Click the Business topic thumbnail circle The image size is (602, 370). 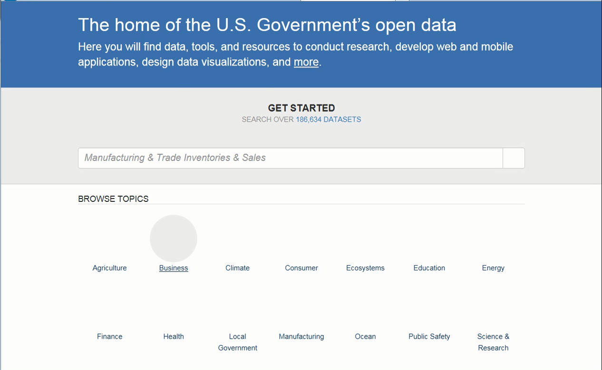coord(174,238)
